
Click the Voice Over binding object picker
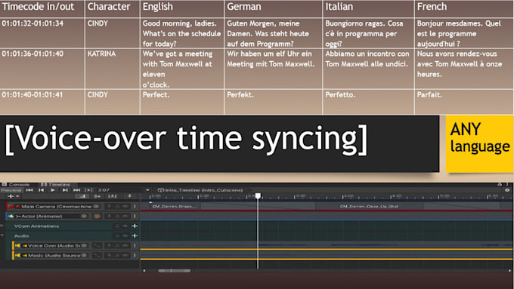click(x=84, y=245)
